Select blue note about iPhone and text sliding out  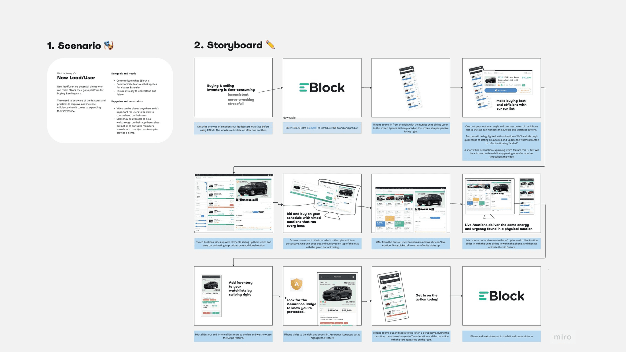point(501,336)
